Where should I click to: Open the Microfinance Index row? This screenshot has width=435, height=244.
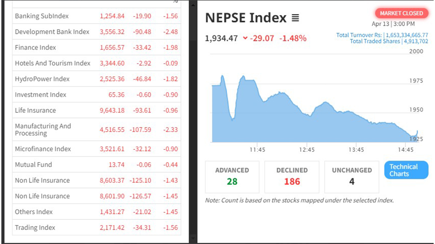point(43,149)
